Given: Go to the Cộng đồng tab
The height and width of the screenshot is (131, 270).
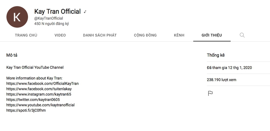Looking at the screenshot, I should 145,35.
